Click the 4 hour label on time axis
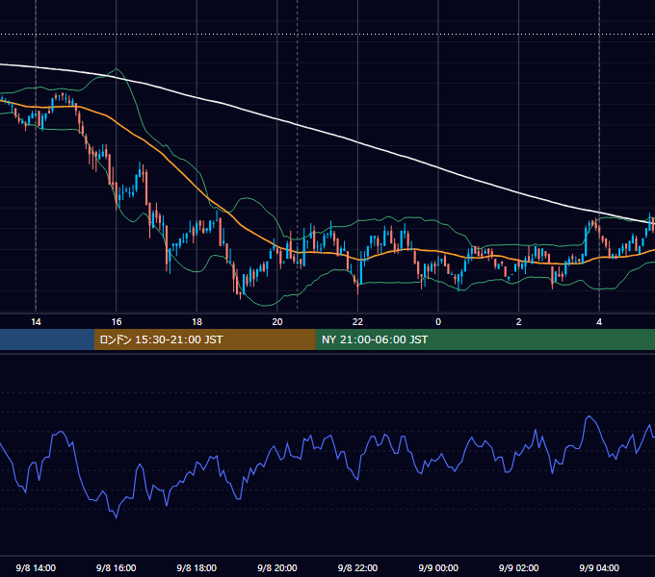Screen dimensions: 655x577 click(x=599, y=322)
